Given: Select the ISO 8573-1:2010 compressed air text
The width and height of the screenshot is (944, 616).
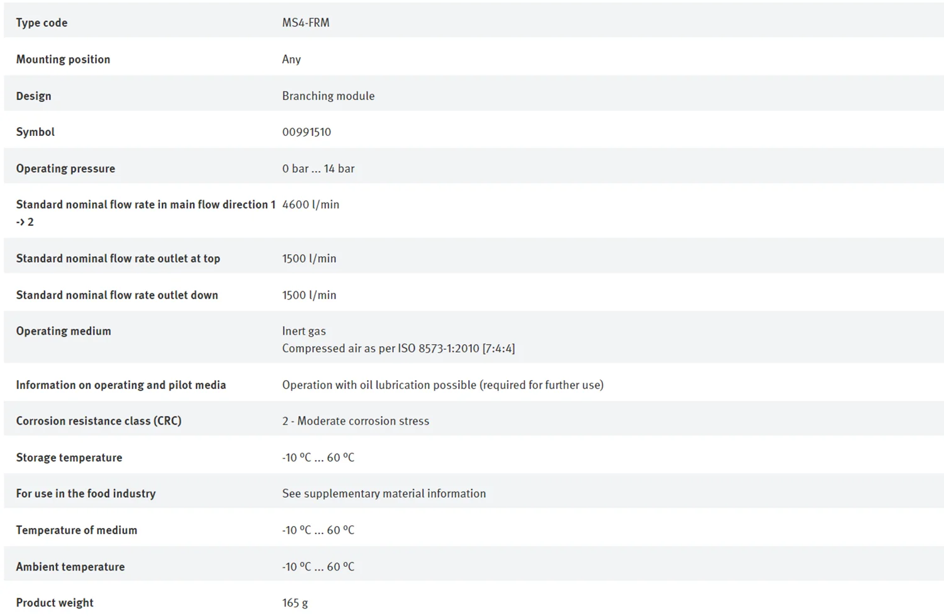Looking at the screenshot, I should (398, 349).
